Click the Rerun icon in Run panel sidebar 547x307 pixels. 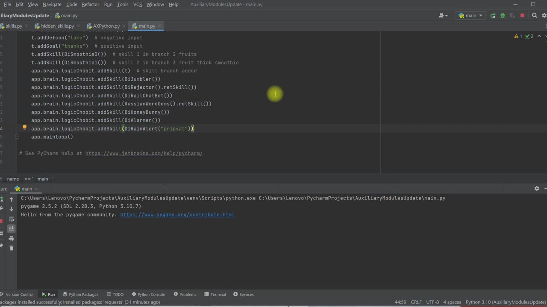(1, 199)
